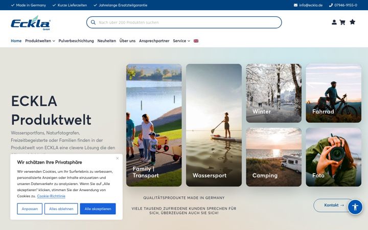Open the Family | Transport category tile
The width and height of the screenshot is (368, 230).
(x=154, y=125)
